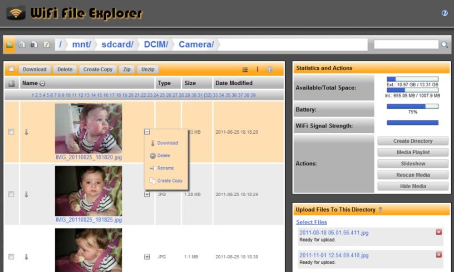Image resolution: width=454 pixels, height=272 pixels.
Task: Remove 2011-08-18 06.01.56.411.jpg from upload queue
Action: click(439, 232)
